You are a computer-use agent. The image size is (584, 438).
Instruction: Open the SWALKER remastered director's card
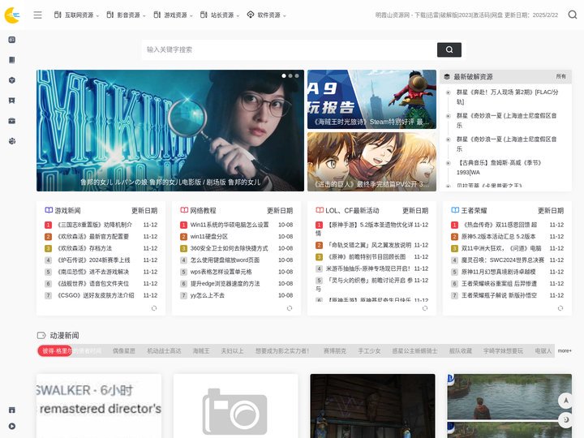[x=99, y=406]
